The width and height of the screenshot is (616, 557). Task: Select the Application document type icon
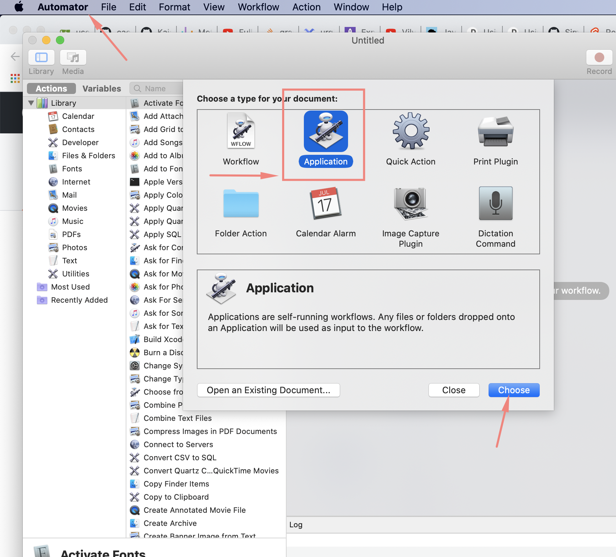[326, 131]
